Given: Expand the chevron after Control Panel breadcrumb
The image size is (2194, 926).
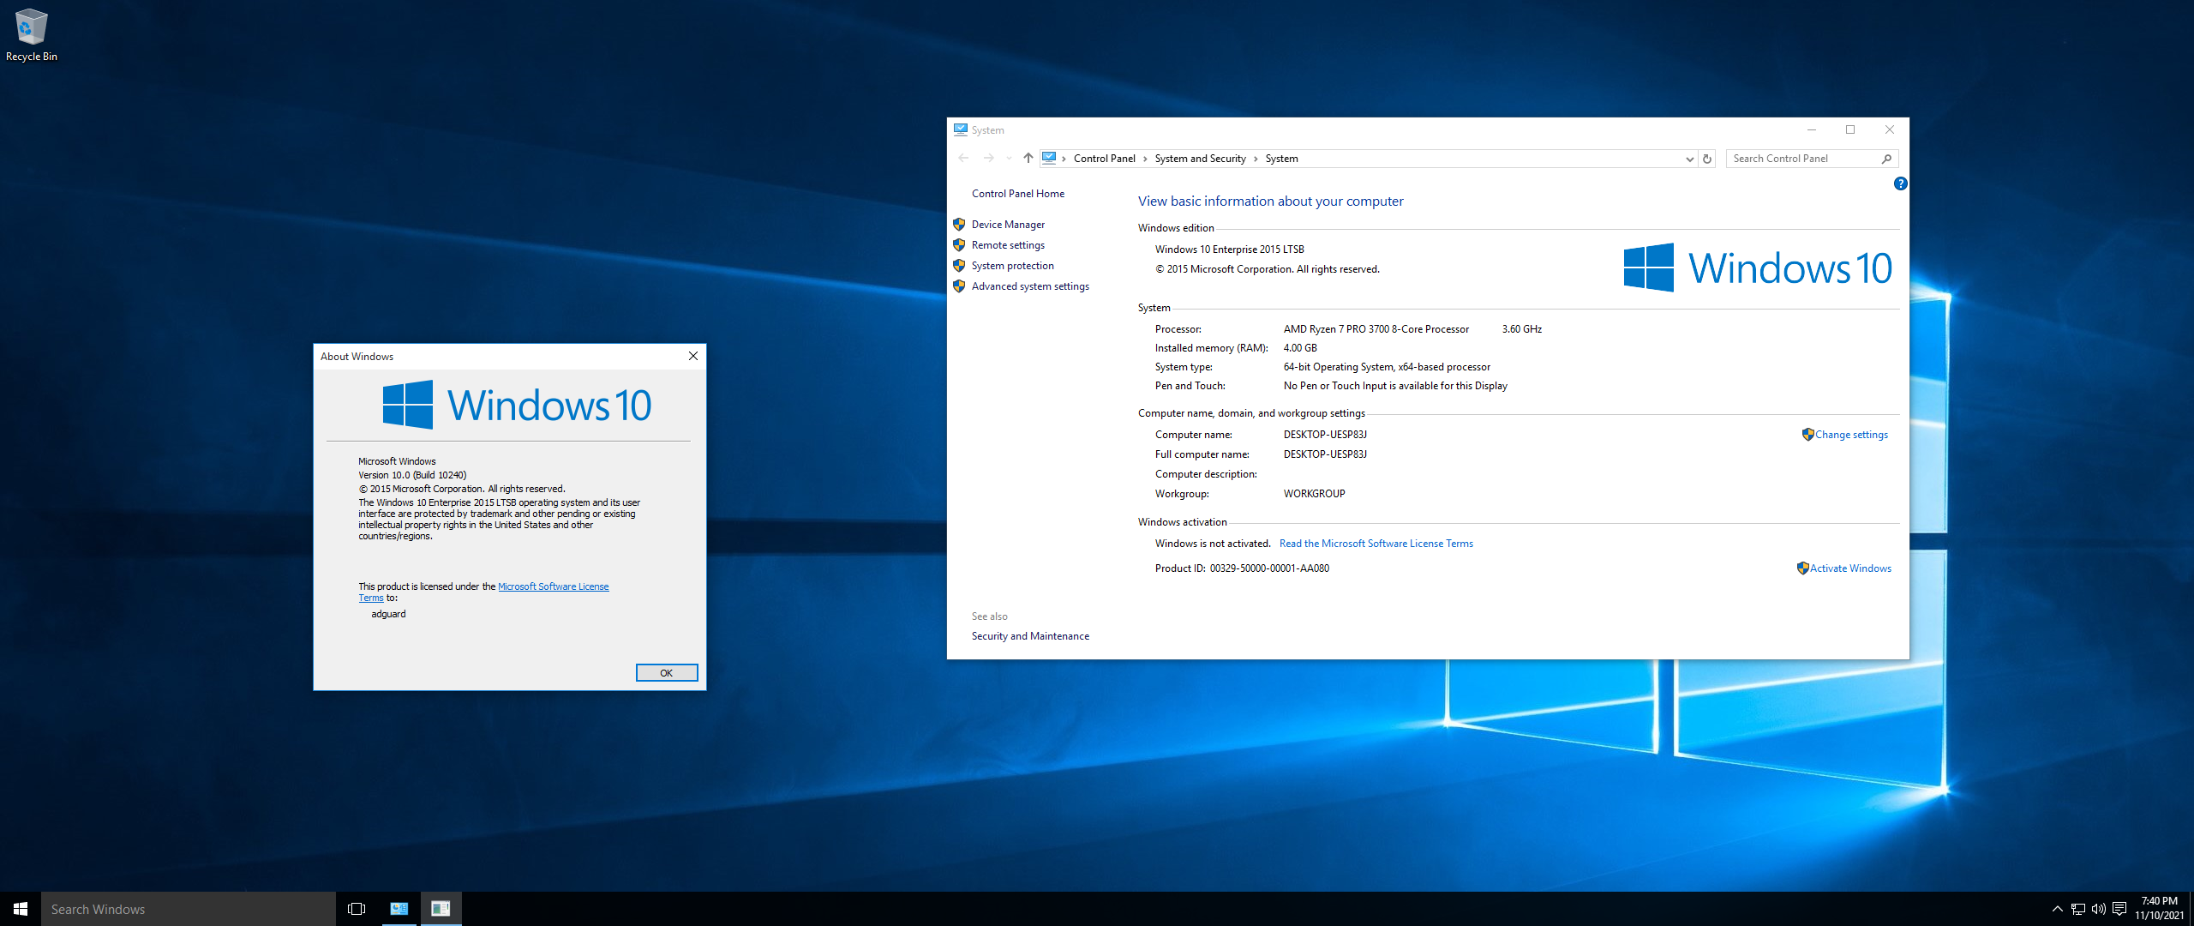Looking at the screenshot, I should pos(1145,159).
